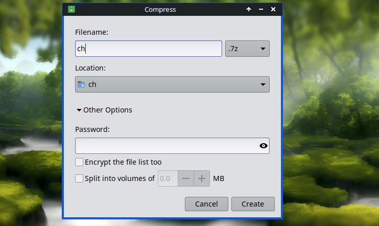Click the folder icon in the Location selector
The image size is (379, 226).
pyautogui.click(x=81, y=84)
